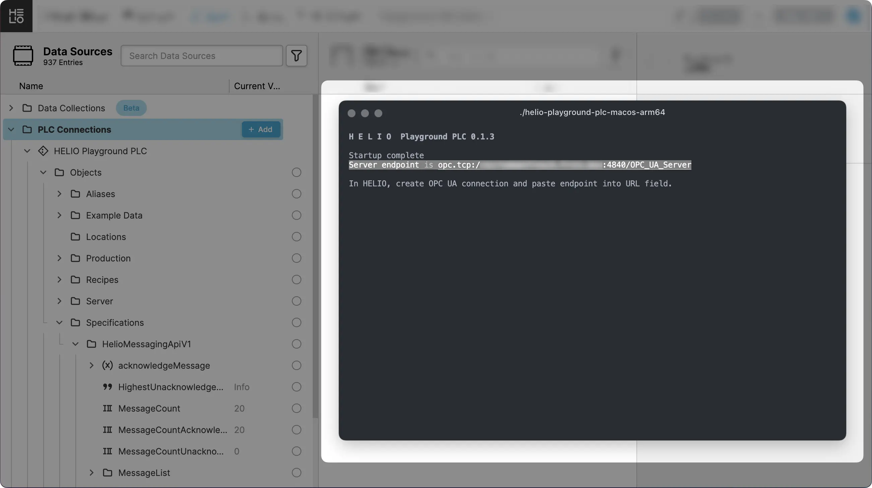Select the Recipes tree item
The height and width of the screenshot is (488, 872).
pyautogui.click(x=102, y=280)
